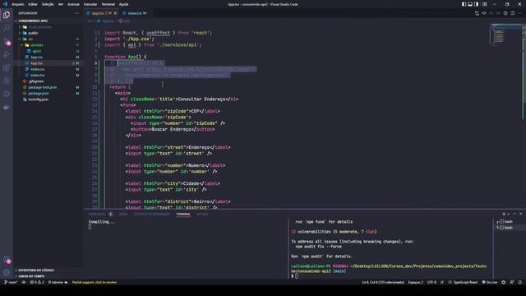This screenshot has width=526, height=296.
Task: Open the Arquivo menu
Action: click(x=18, y=4)
